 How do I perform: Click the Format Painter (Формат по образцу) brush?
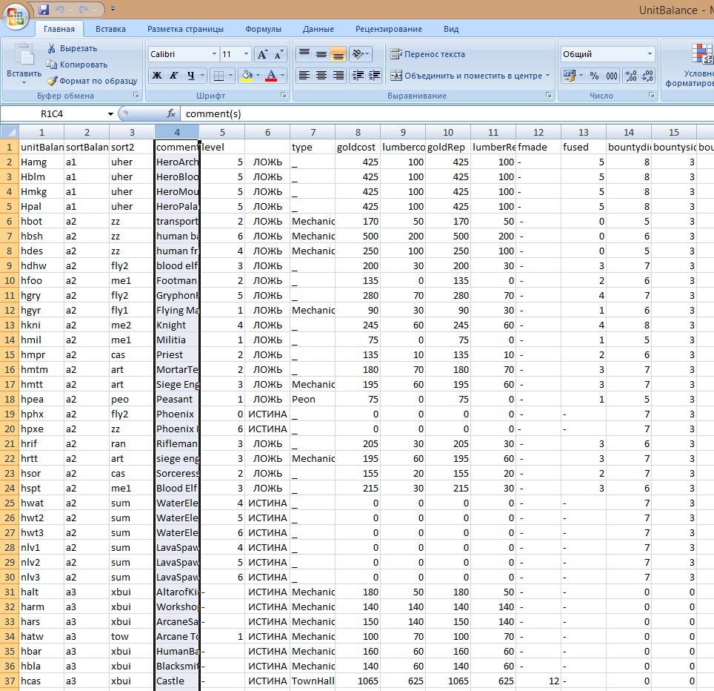point(92,81)
